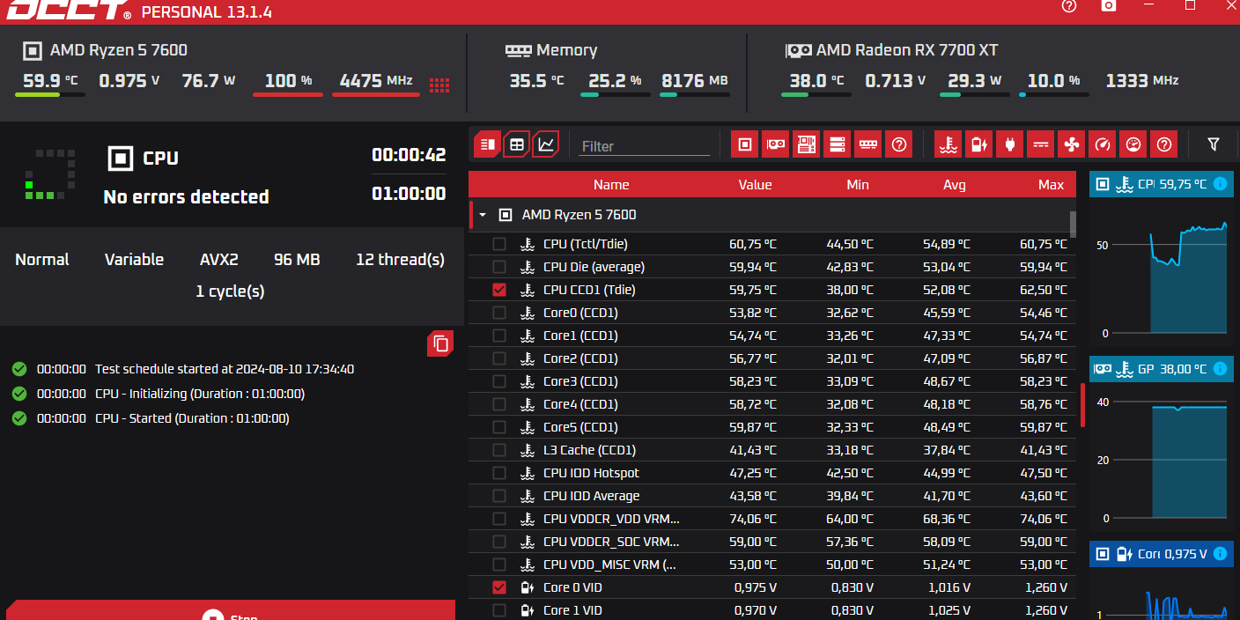Uncheck the CPU CCD1 (Tdie) checkbox
The width and height of the screenshot is (1240, 620).
[499, 290]
